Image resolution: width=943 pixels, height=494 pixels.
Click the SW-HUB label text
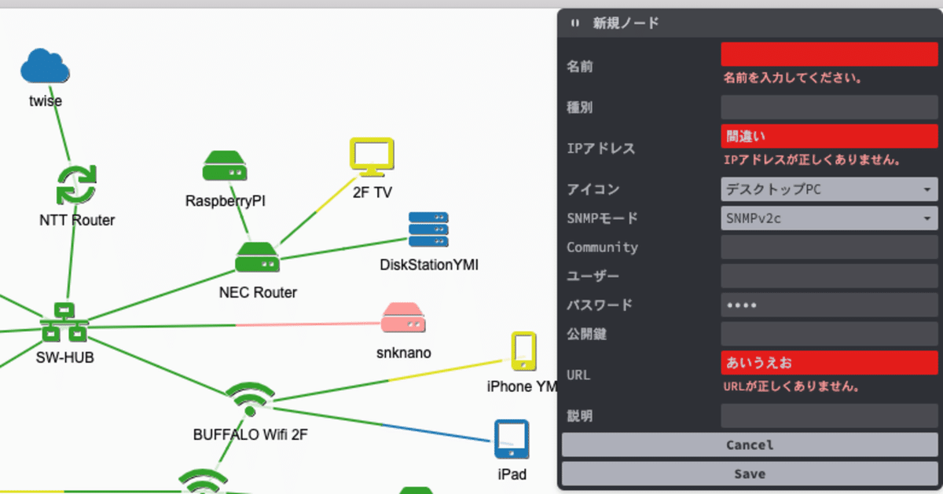tap(64, 357)
